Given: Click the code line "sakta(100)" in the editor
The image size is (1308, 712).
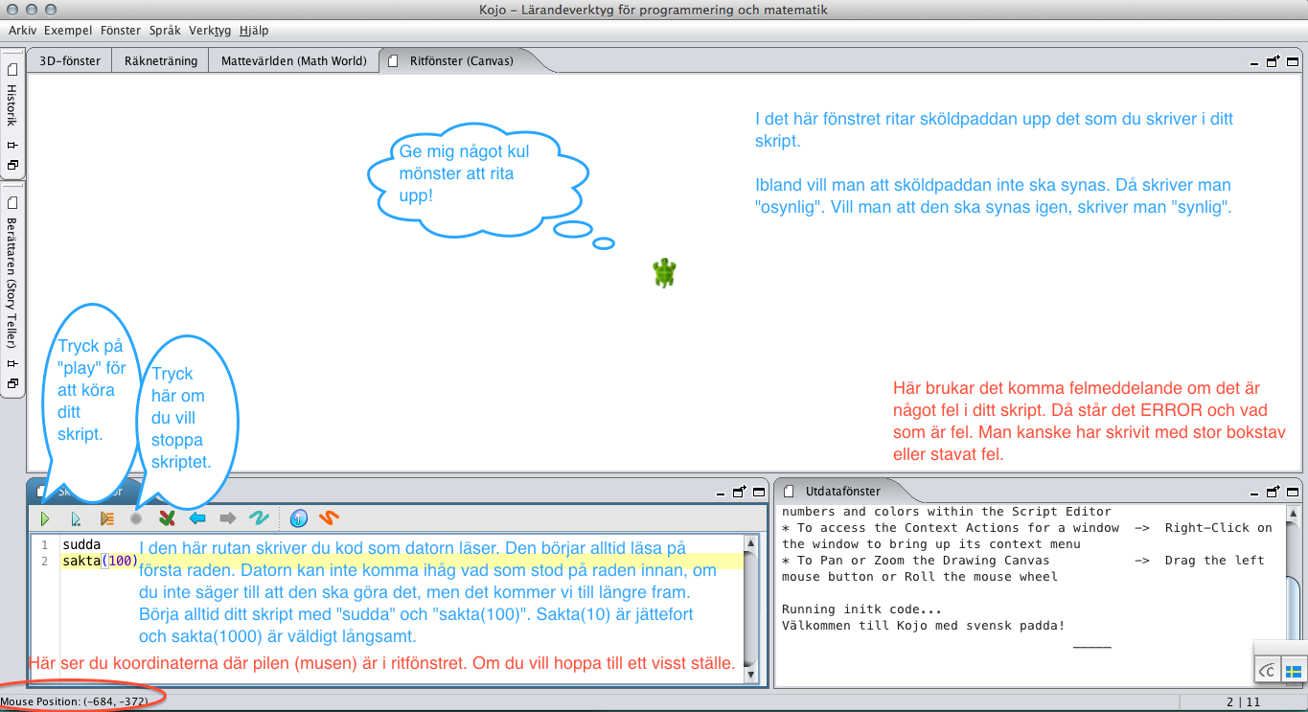Looking at the screenshot, I should [x=100, y=561].
